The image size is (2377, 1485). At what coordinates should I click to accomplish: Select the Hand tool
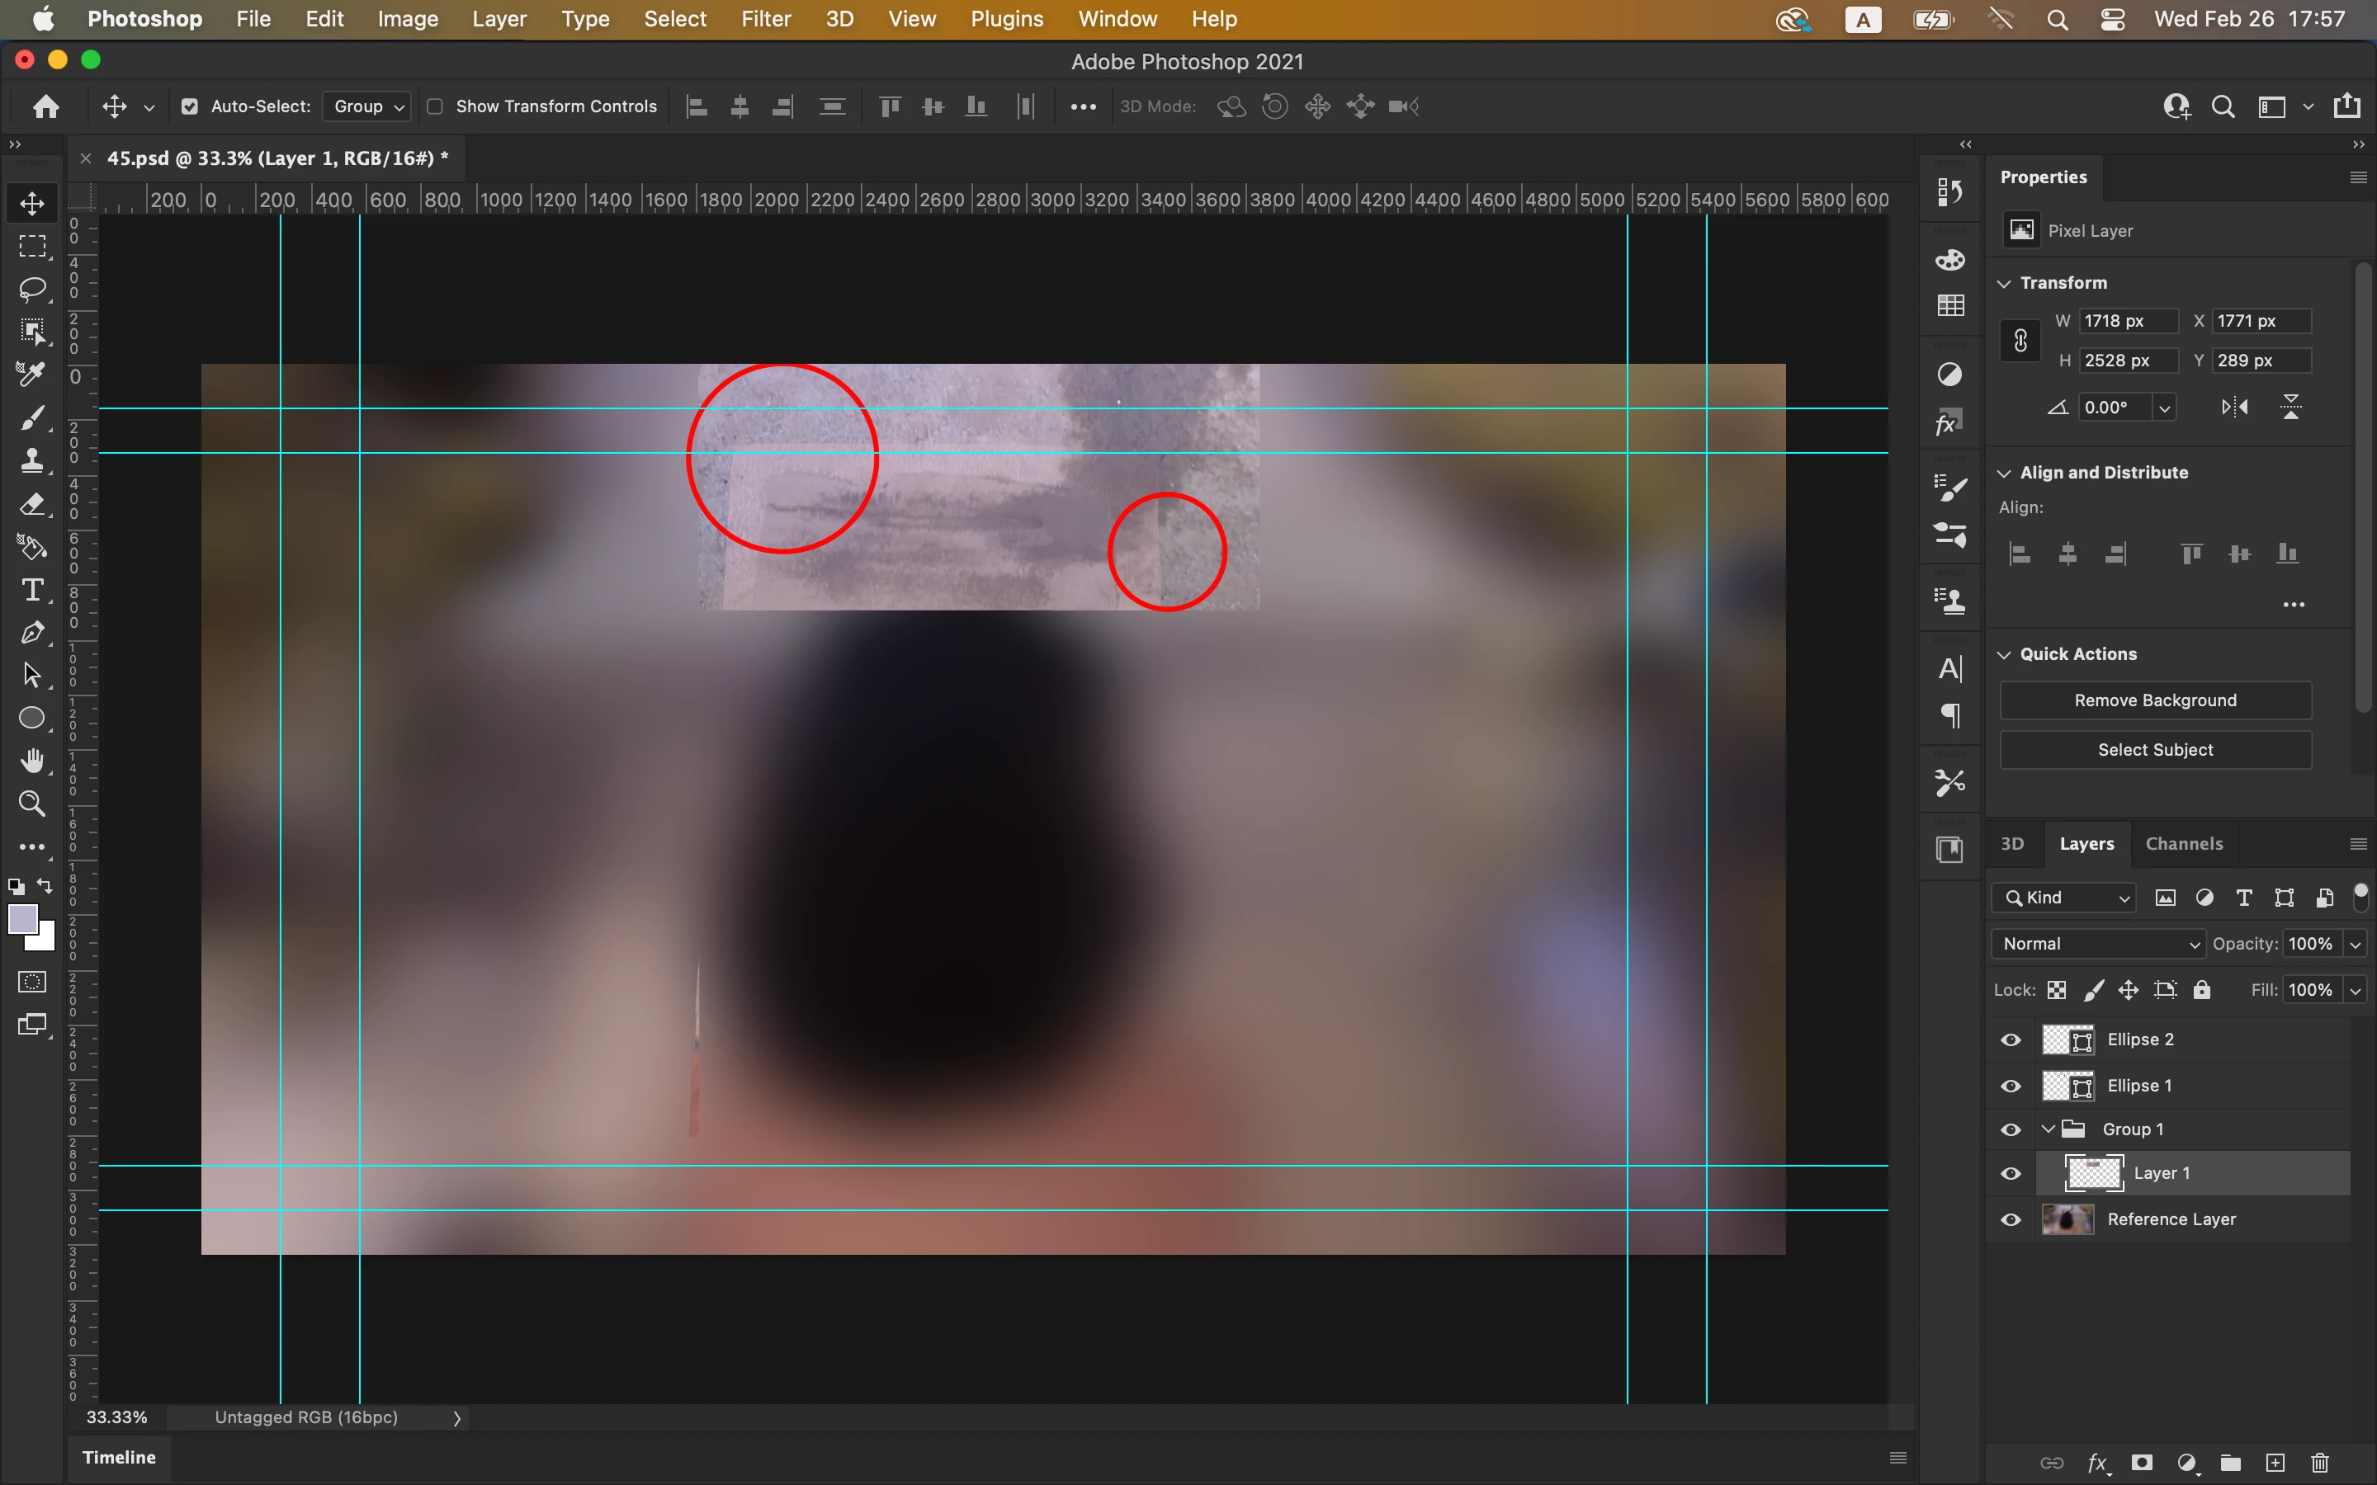click(32, 761)
